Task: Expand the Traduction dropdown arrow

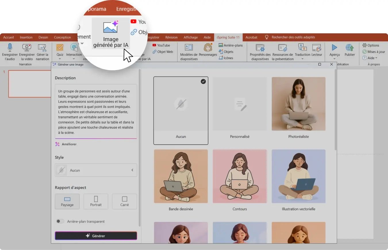Action: (302, 59)
